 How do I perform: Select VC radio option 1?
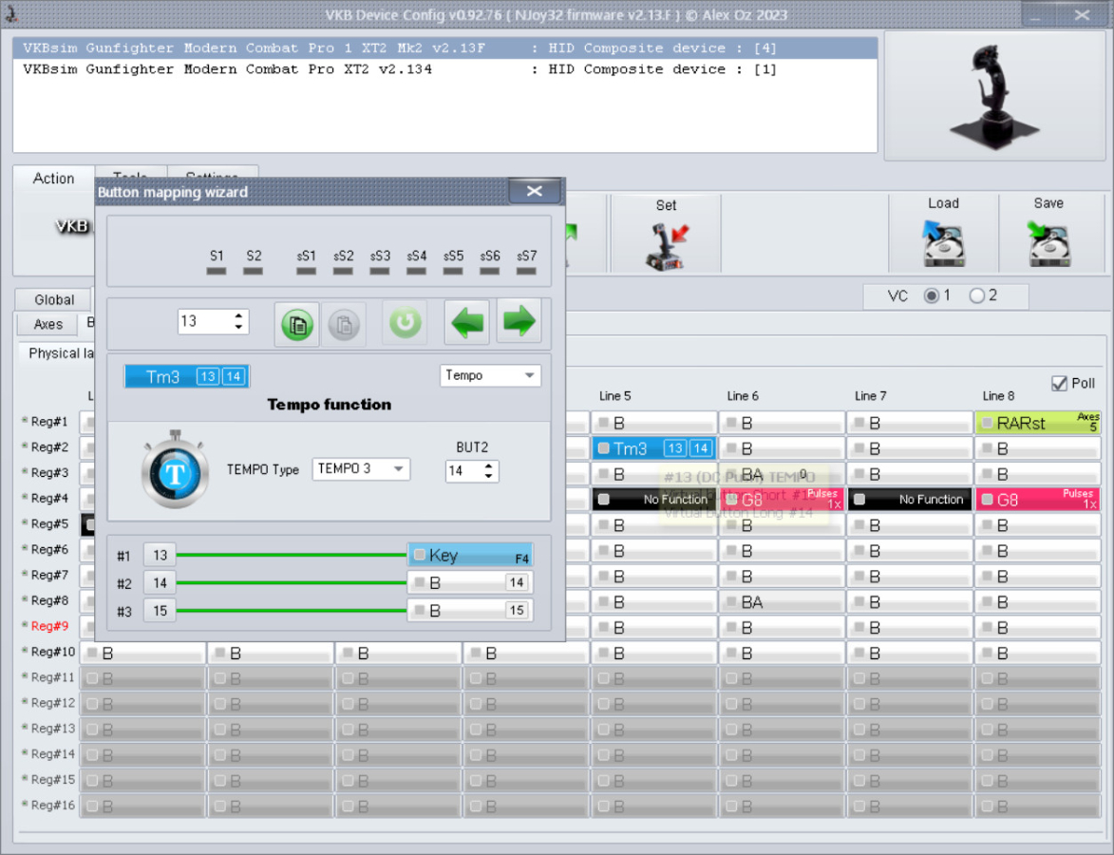(932, 295)
